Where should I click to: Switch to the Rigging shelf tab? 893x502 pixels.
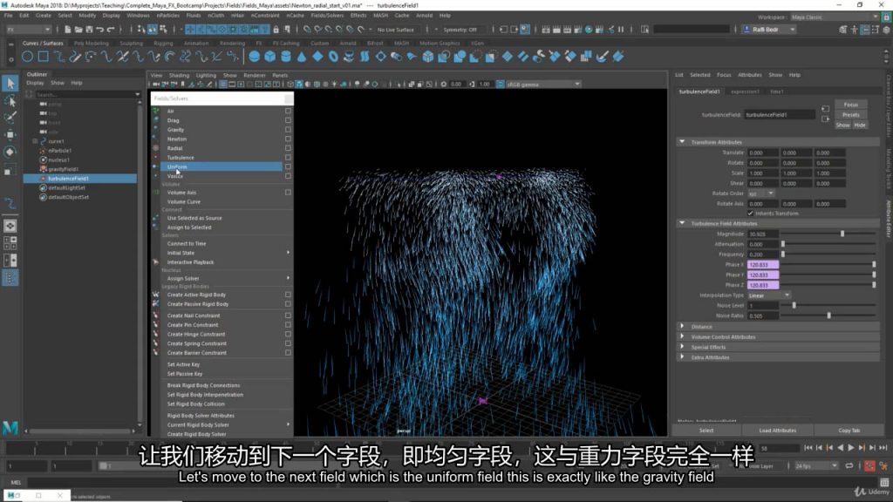(163, 44)
